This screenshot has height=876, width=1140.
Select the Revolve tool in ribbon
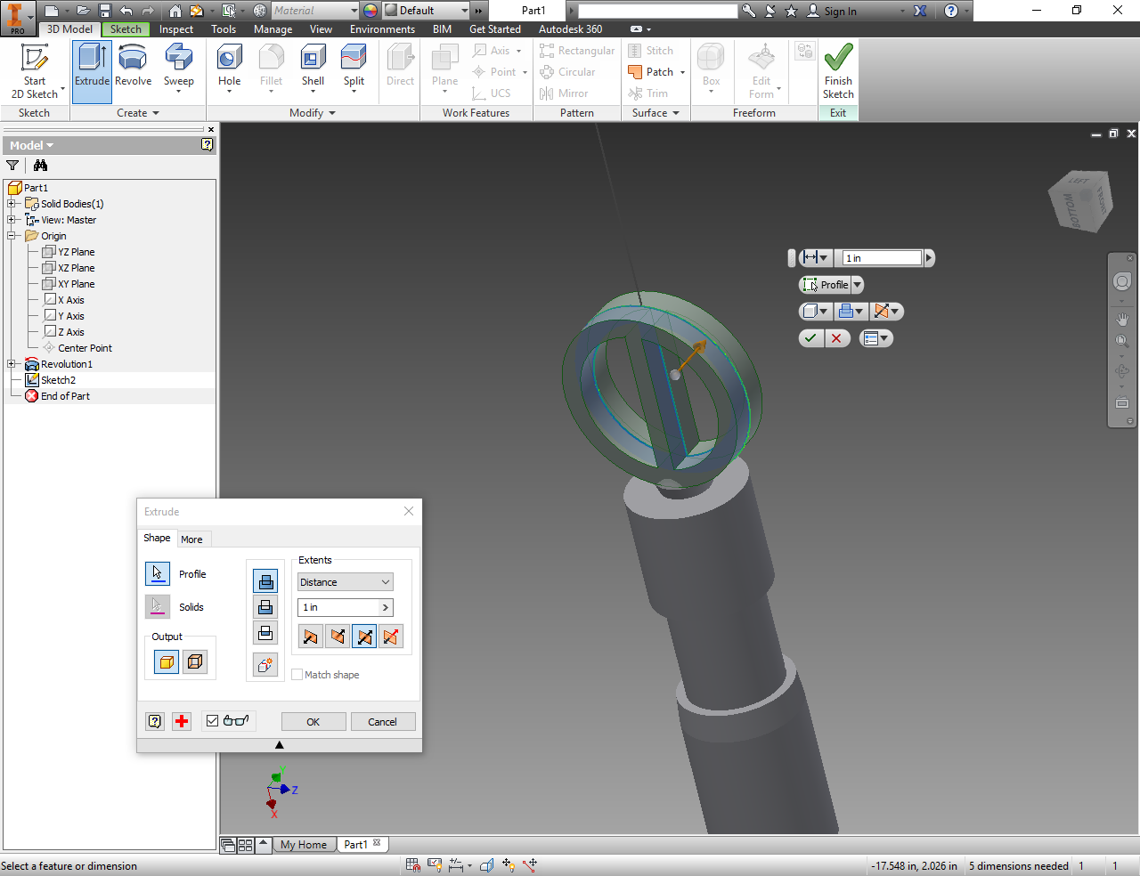pos(133,67)
